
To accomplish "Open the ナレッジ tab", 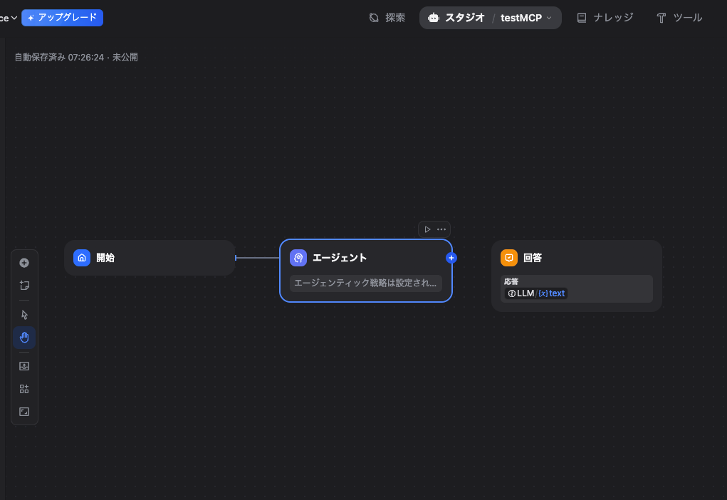I will coord(605,18).
